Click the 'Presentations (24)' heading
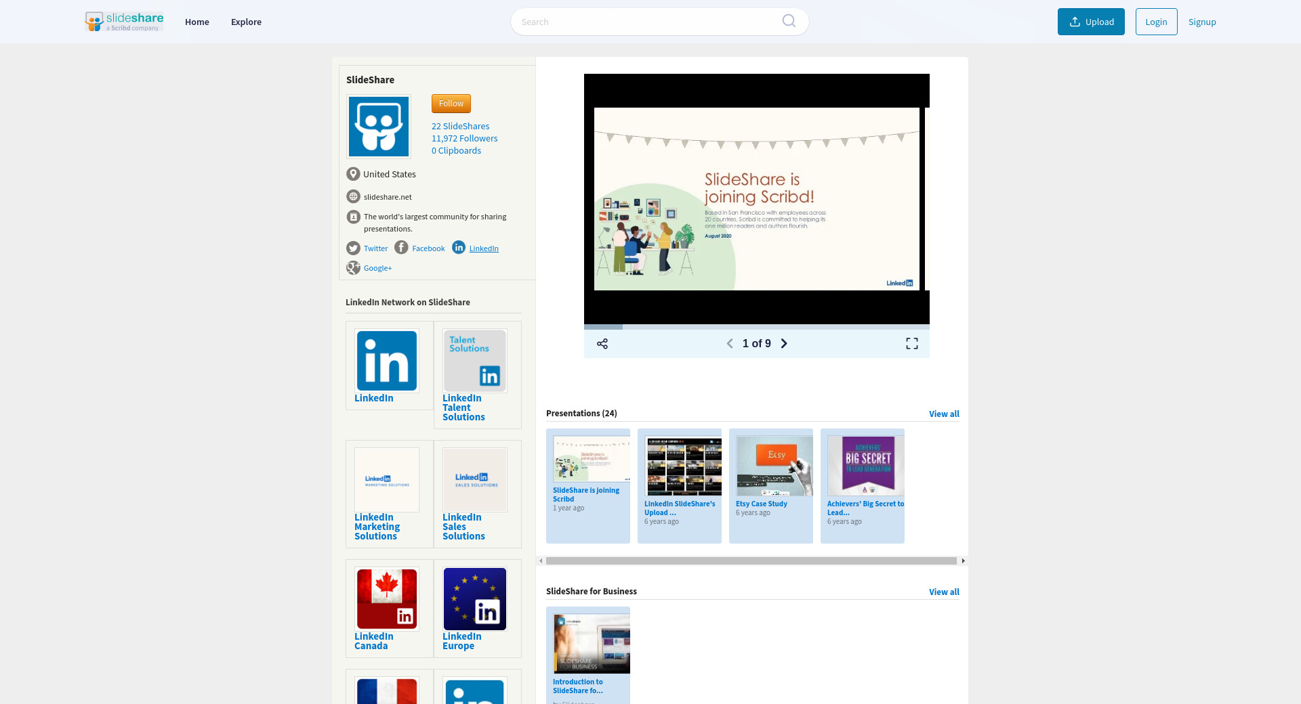The height and width of the screenshot is (704, 1301). tap(581, 414)
